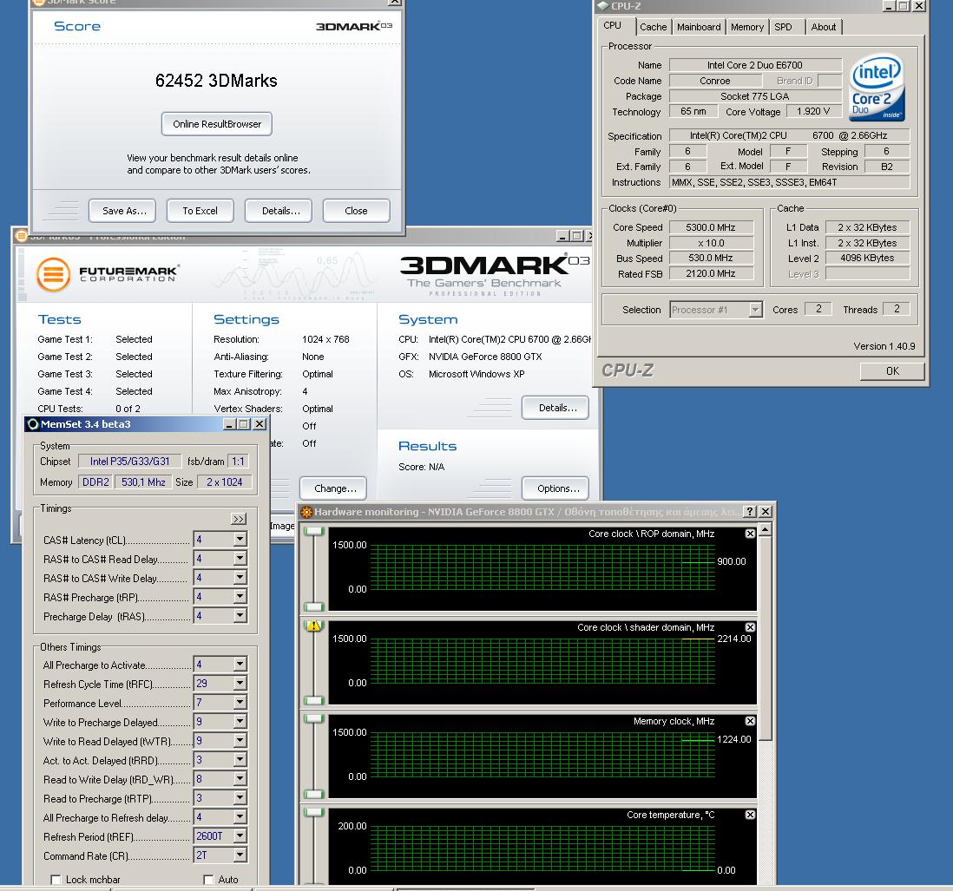The image size is (953, 891).
Task: Click shader domain graph slider bottom handle
Action: coord(314,700)
